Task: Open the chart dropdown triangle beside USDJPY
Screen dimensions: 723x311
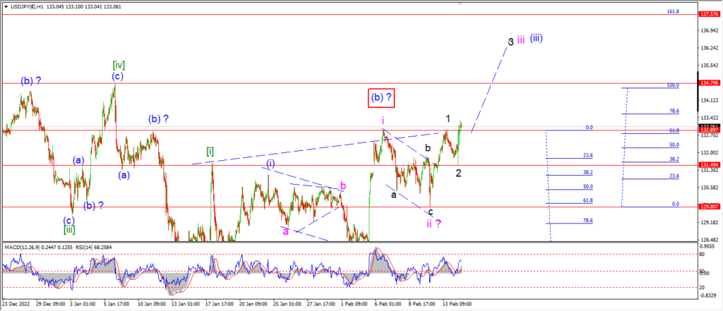Action: (x=5, y=7)
